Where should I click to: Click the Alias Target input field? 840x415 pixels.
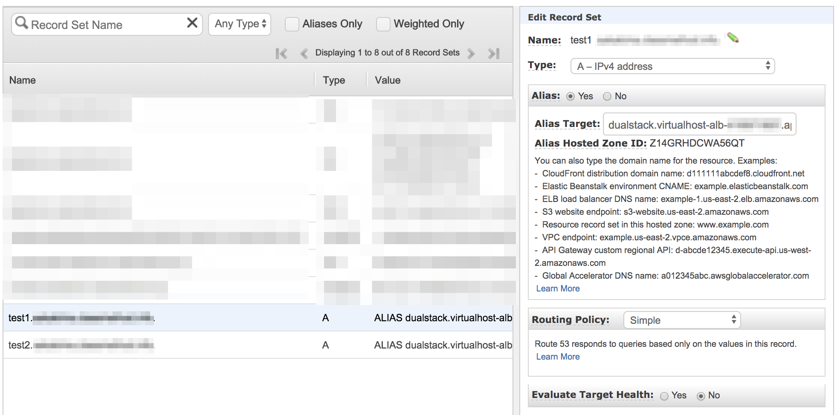[699, 124]
